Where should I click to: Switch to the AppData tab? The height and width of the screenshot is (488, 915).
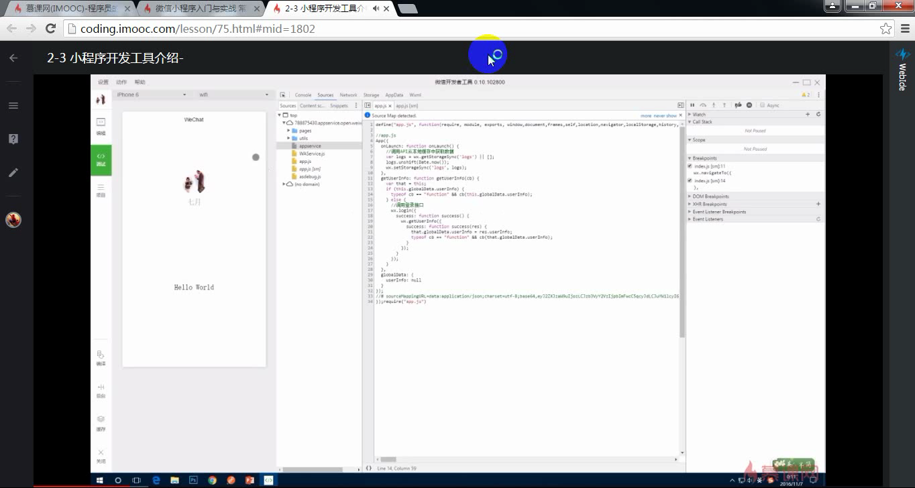pyautogui.click(x=394, y=95)
